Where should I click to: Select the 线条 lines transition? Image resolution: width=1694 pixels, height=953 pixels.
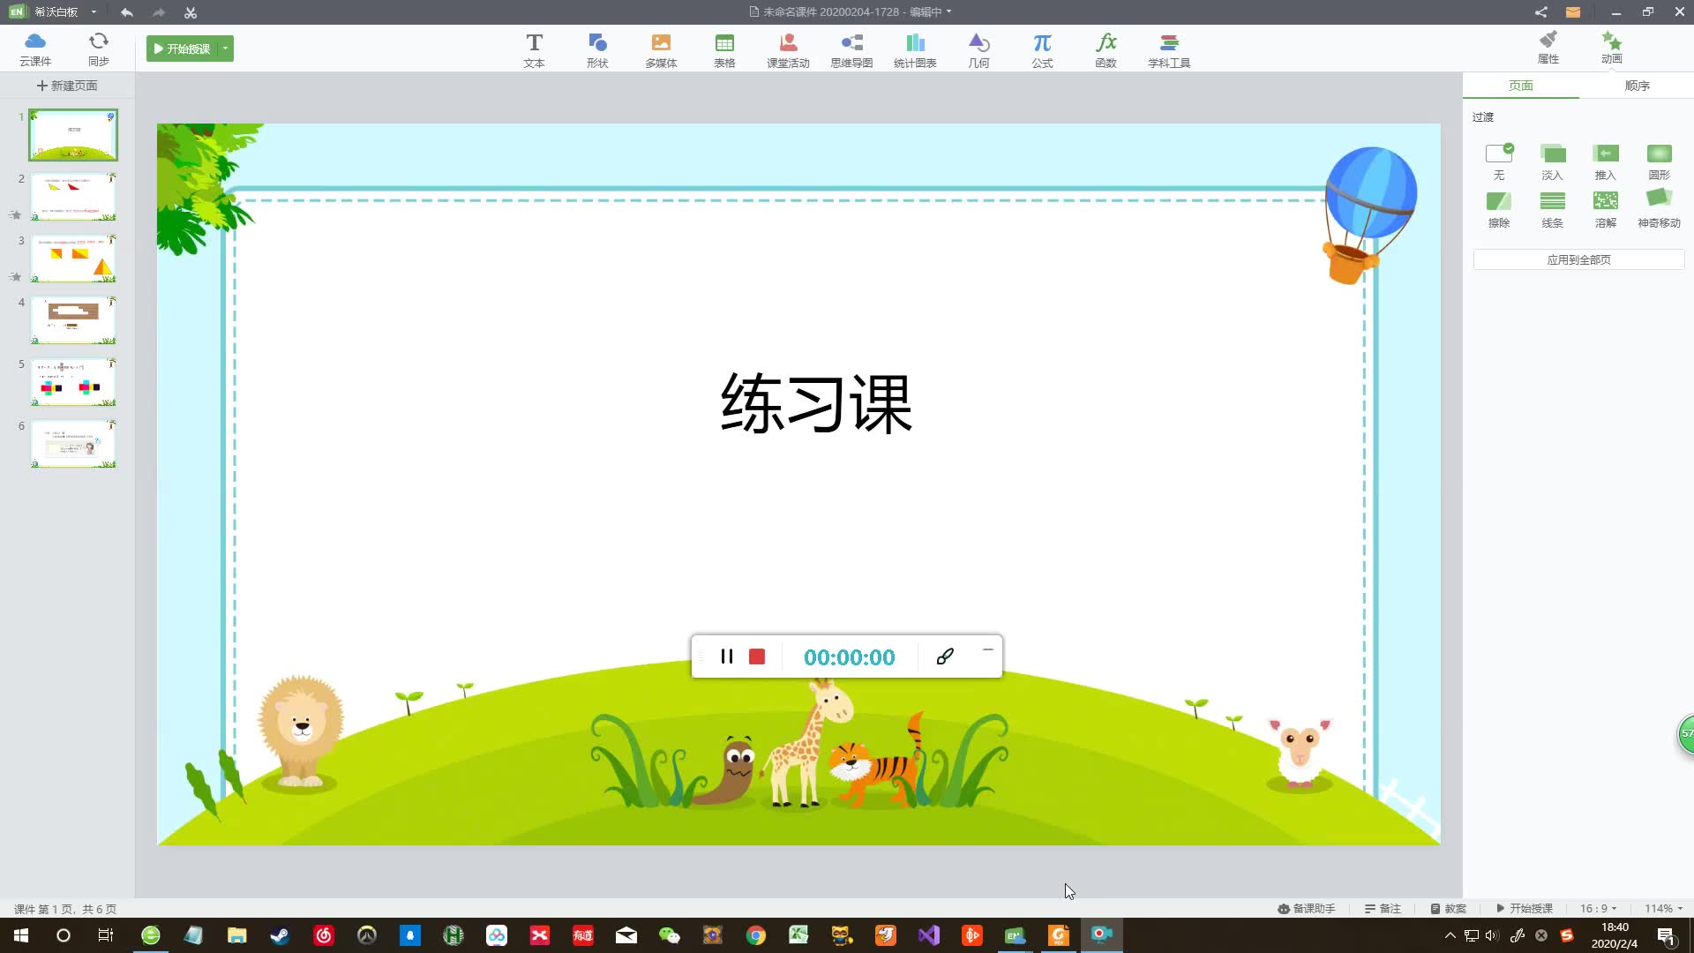tap(1553, 209)
